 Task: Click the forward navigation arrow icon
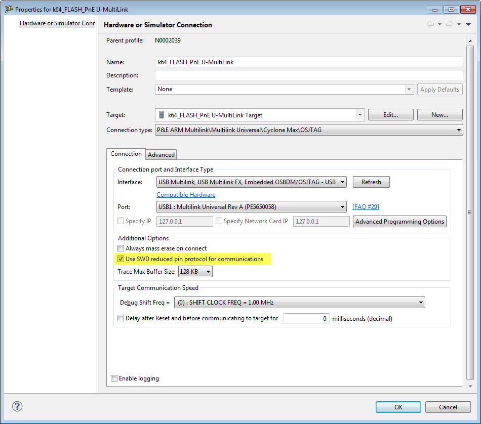[x=449, y=24]
